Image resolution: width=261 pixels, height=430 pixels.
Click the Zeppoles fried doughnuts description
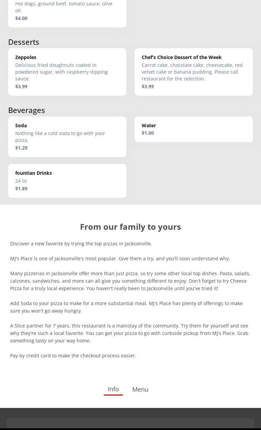pyautogui.click(x=61, y=72)
